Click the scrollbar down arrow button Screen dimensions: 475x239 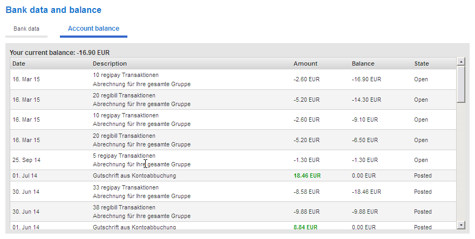pos(461,225)
